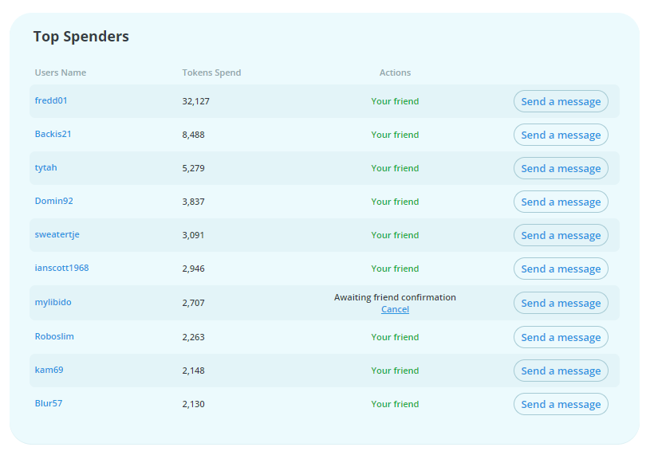
Task: Select the ianscott1968 username
Action: point(61,268)
